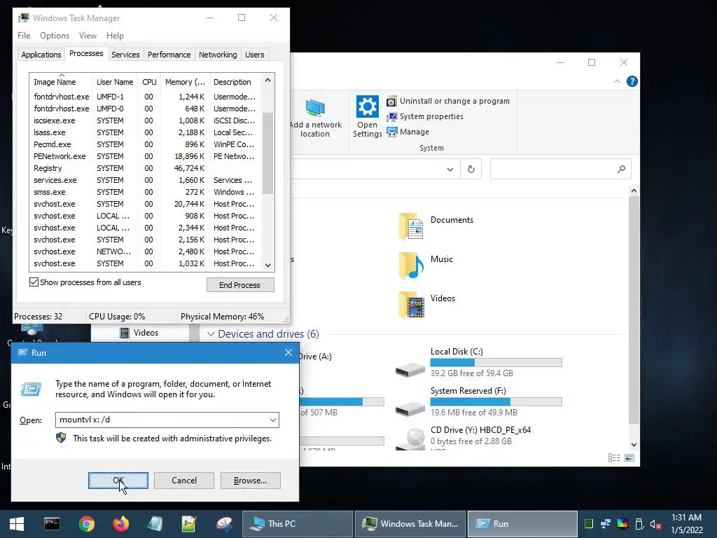The width and height of the screenshot is (717, 538).
Task: Switch to the Networking tab
Action: (218, 55)
